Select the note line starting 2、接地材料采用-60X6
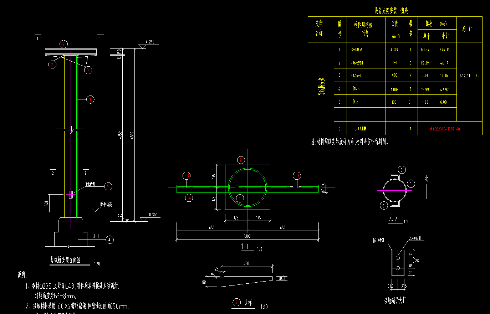490x314 pixels. point(77,306)
